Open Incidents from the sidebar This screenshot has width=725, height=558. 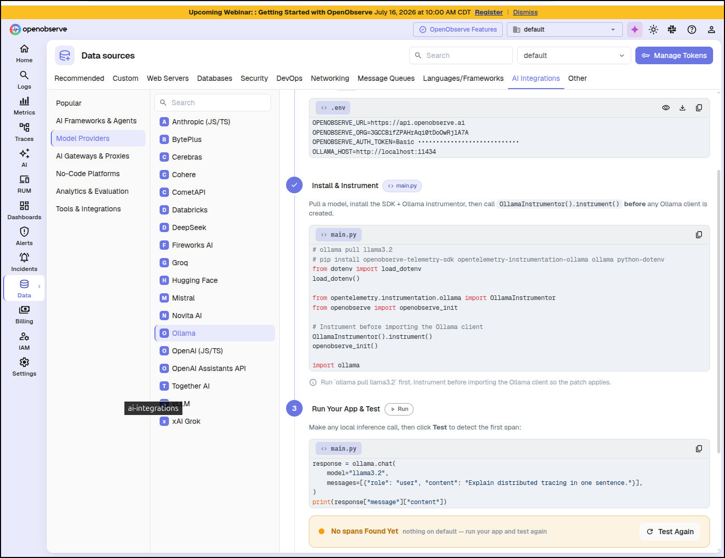(24, 262)
